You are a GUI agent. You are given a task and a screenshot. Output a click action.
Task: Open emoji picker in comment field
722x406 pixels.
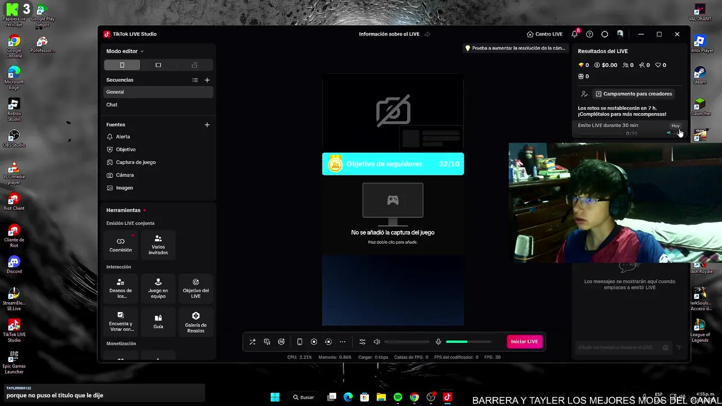pos(666,348)
